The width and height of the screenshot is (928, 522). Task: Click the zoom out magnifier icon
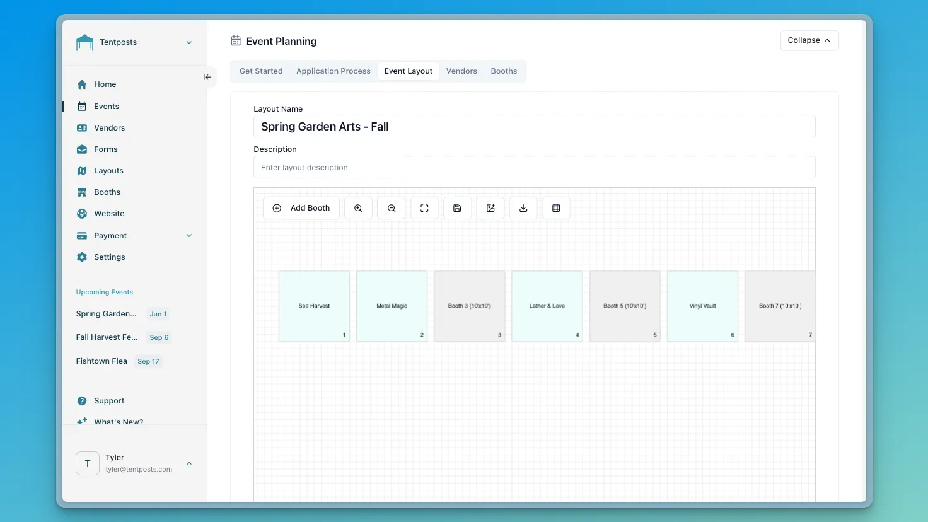pos(391,208)
